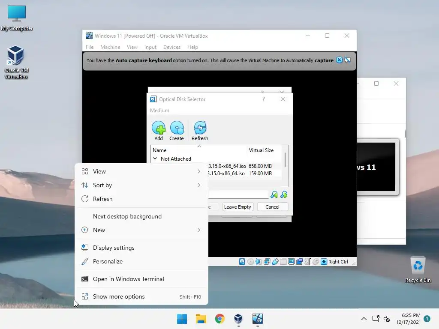439x329 pixels.
Task: Select Open in Windows Terminal
Action: tap(141, 279)
